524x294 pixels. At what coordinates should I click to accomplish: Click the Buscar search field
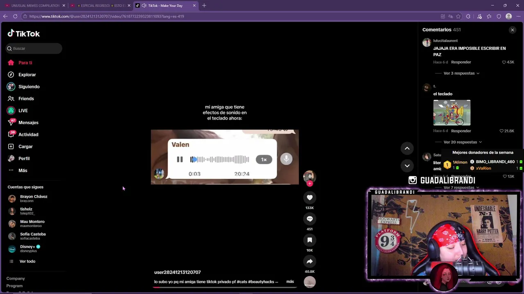click(34, 48)
